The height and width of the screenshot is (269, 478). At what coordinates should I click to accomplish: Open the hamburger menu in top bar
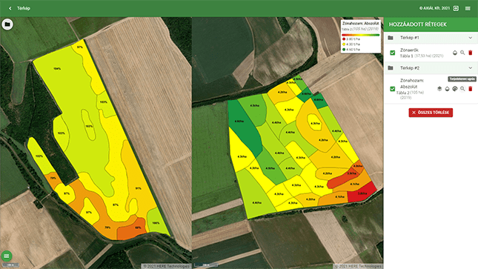click(x=468, y=8)
